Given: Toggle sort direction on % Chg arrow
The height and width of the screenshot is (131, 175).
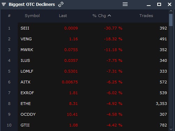Looking at the screenshot, I should [109, 16].
